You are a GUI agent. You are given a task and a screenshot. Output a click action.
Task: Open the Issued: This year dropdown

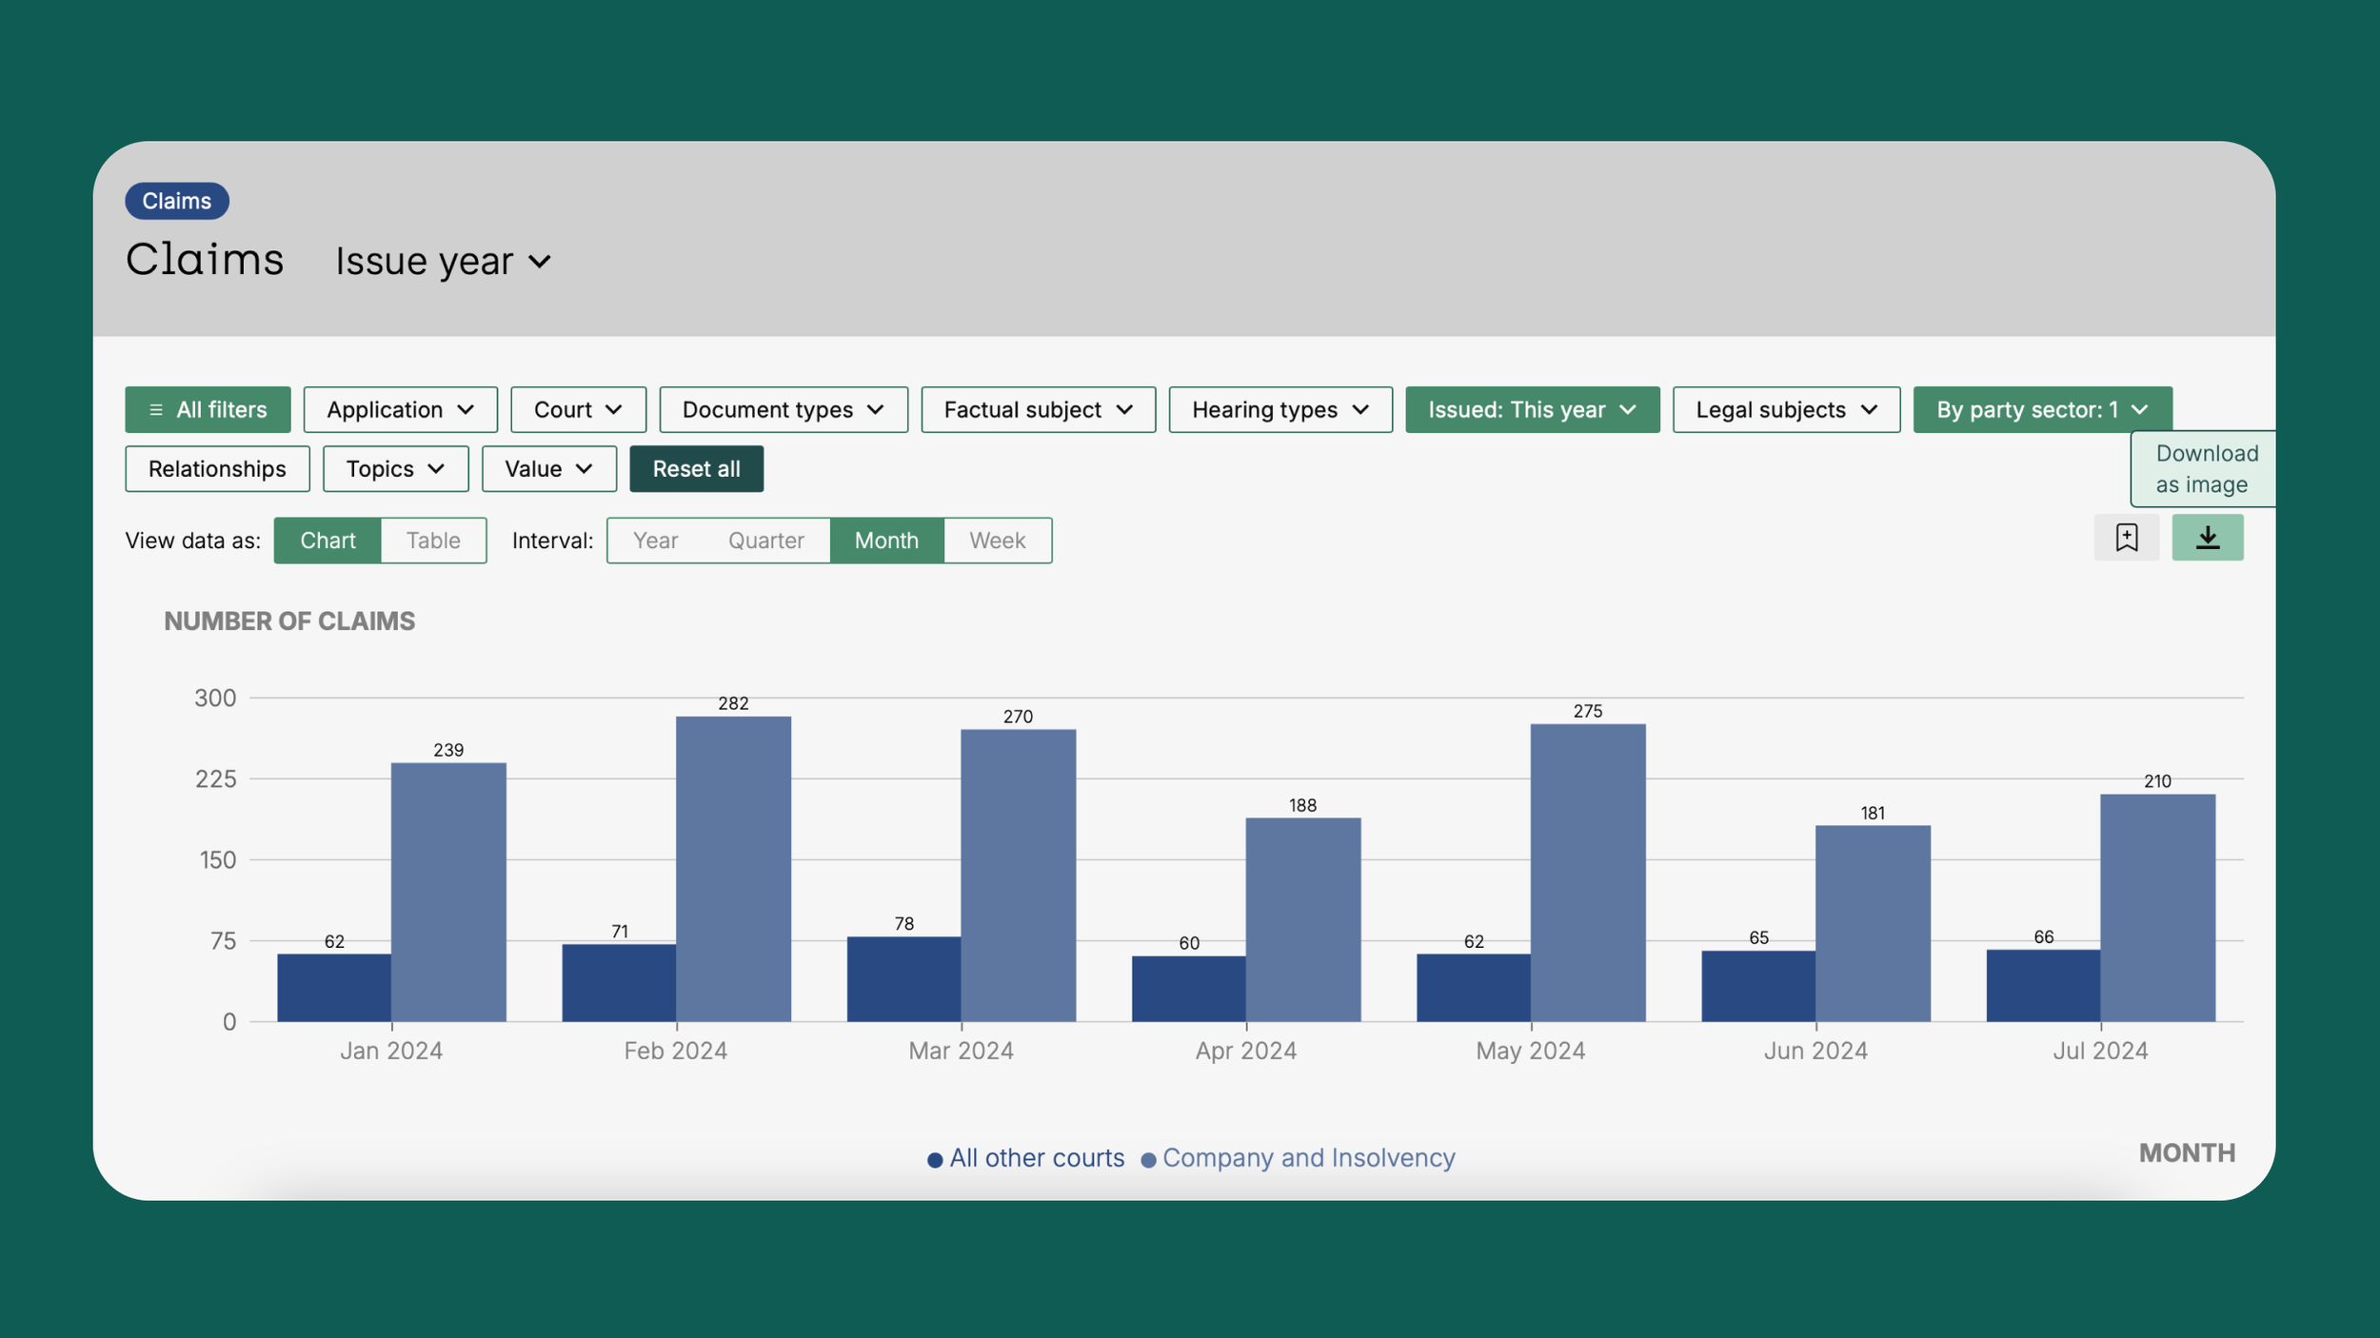[x=1532, y=410]
